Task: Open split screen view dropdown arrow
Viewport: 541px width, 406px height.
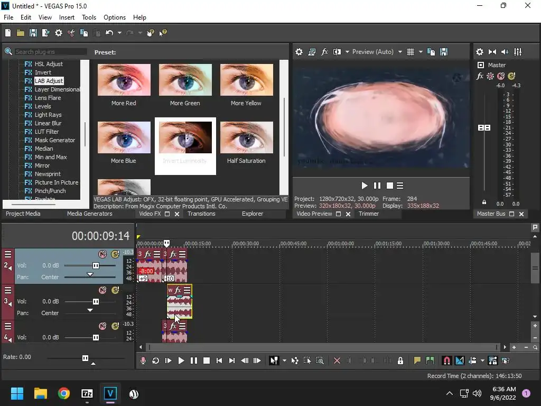Action: (347, 52)
